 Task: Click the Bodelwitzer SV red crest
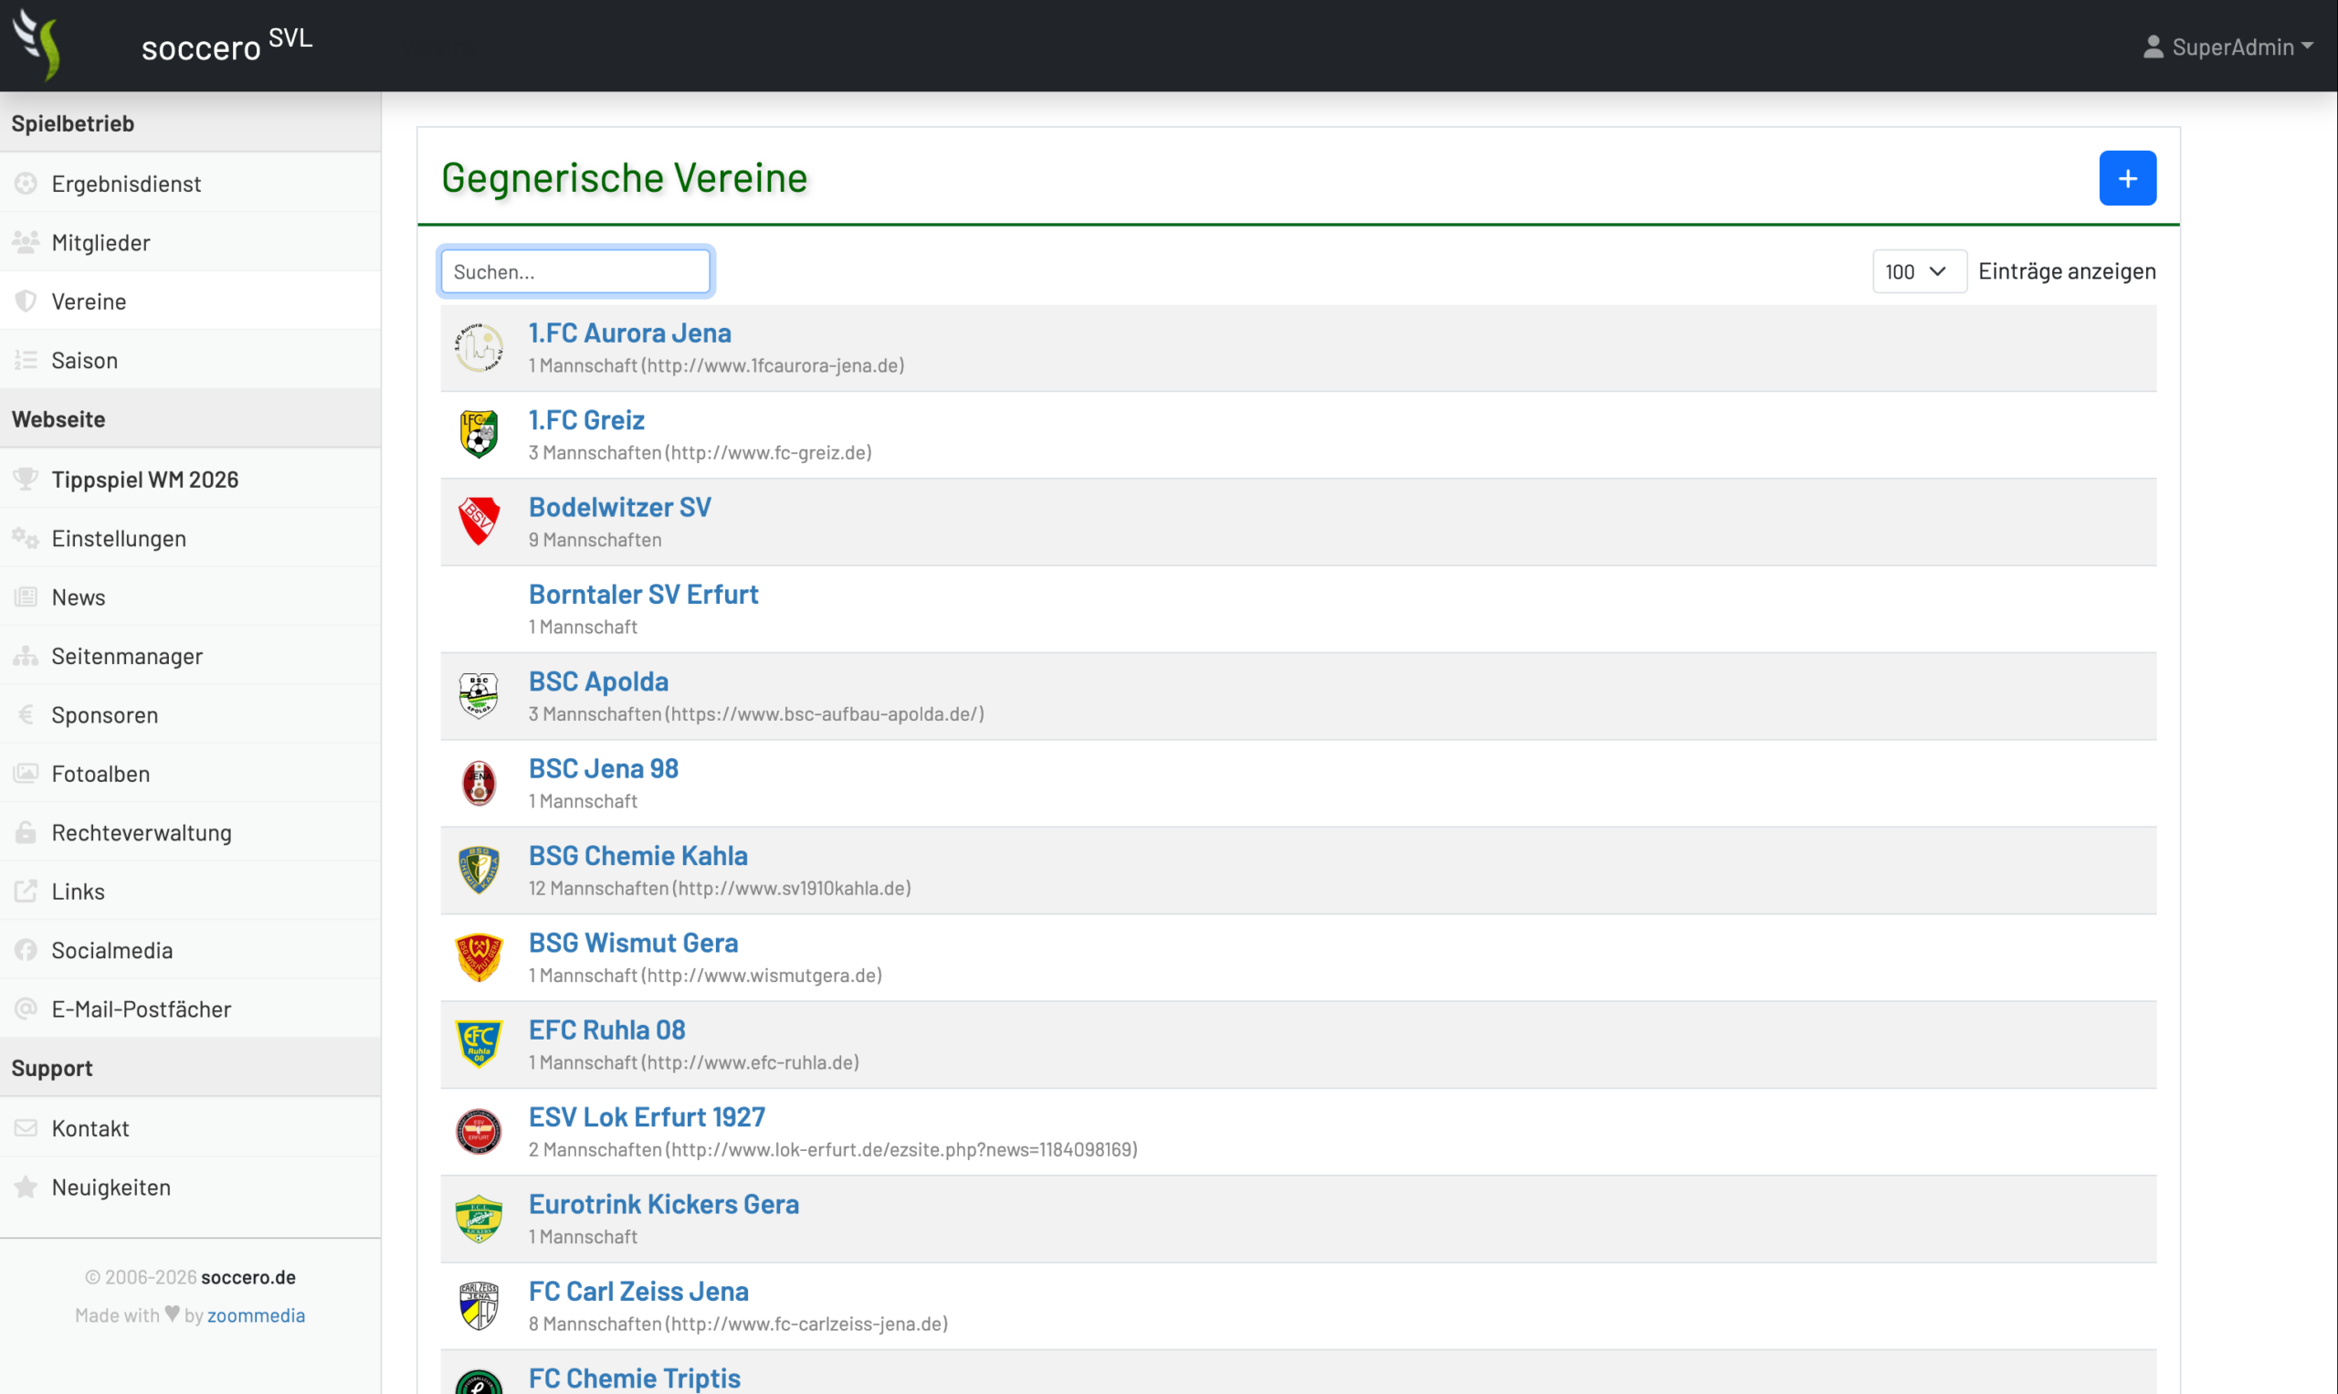click(x=479, y=522)
